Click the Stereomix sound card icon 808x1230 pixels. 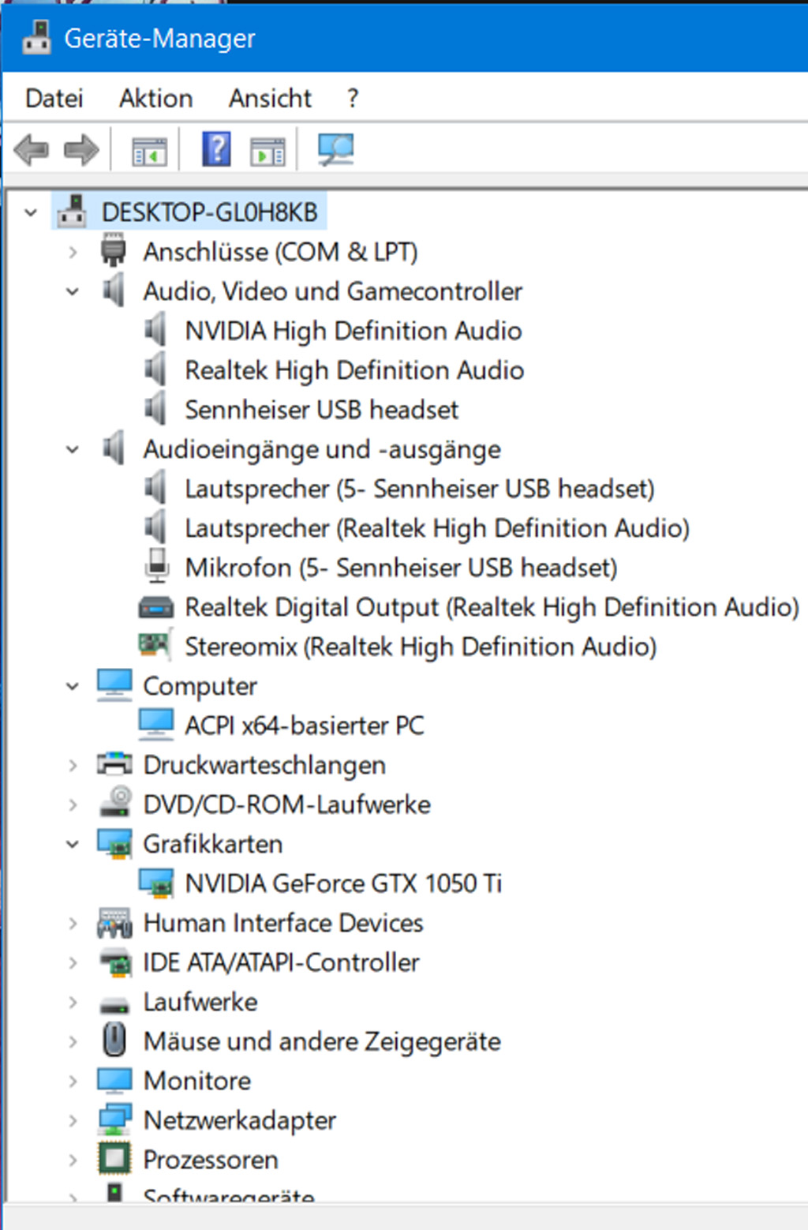pyautogui.click(x=155, y=645)
